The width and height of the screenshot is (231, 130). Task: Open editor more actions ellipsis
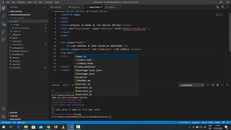tap(227, 7)
